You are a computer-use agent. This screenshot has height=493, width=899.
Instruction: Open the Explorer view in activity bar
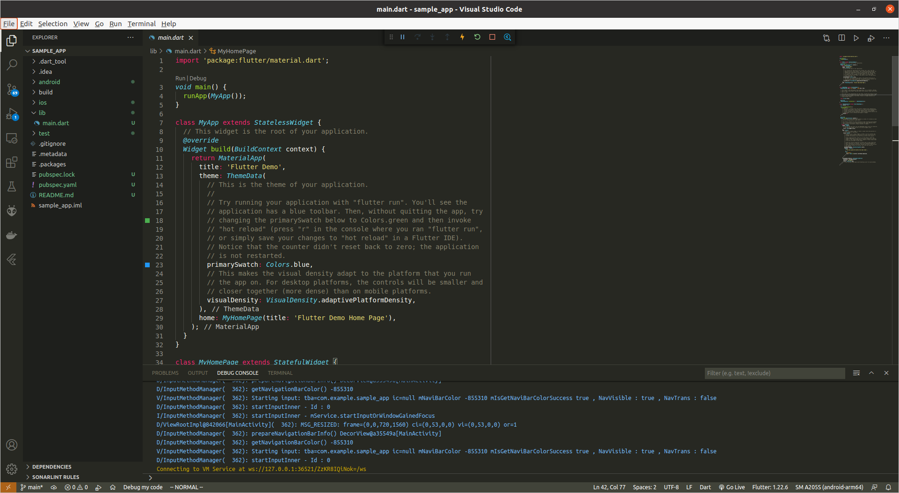[12, 41]
